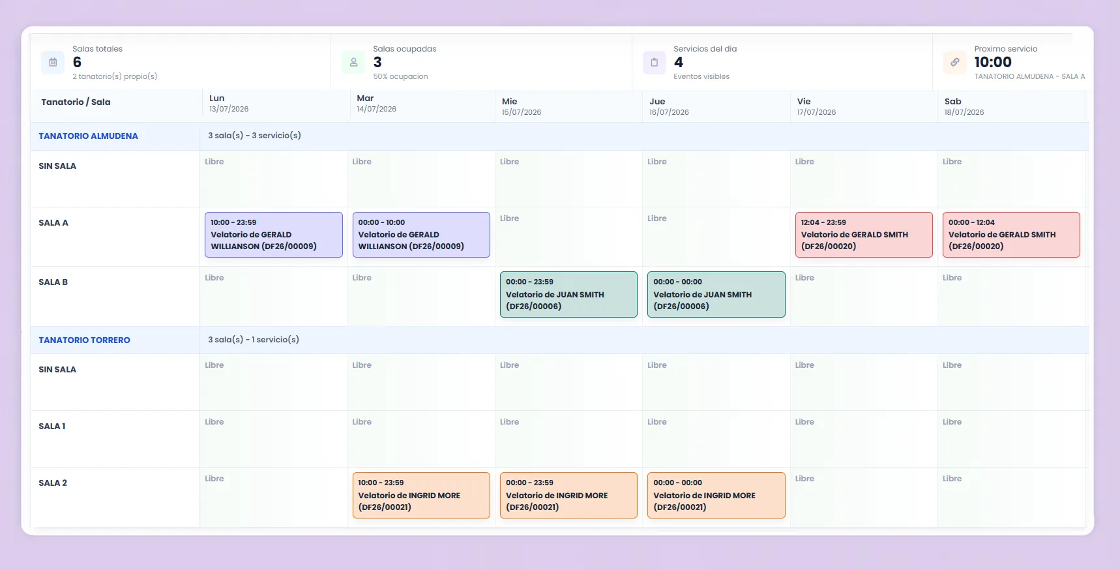Click SIN SALA row under Tanatorio Almudena
Image resolution: width=1120 pixels, height=570 pixels.
(57, 166)
